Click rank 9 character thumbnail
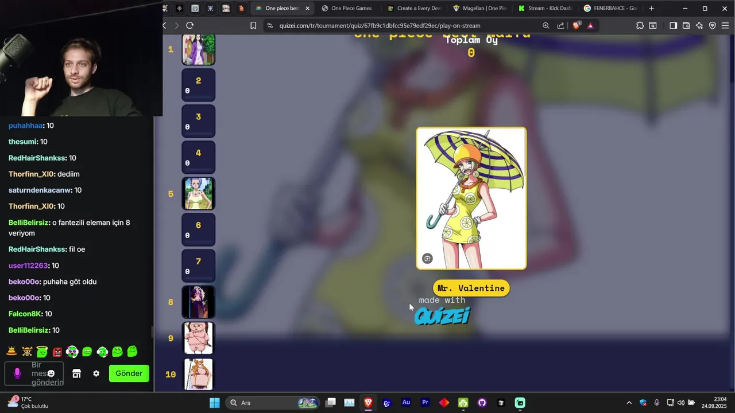Viewport: 735px width, 413px height. pos(199,338)
